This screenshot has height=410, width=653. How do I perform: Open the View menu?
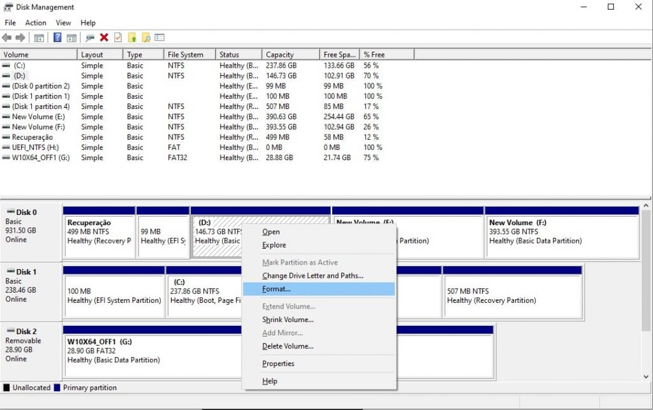(x=63, y=23)
